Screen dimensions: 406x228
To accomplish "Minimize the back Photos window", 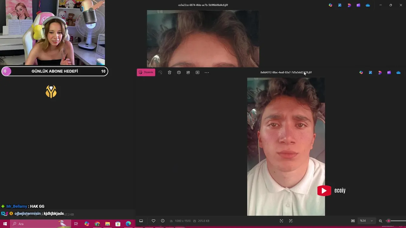I will (x=381, y=5).
